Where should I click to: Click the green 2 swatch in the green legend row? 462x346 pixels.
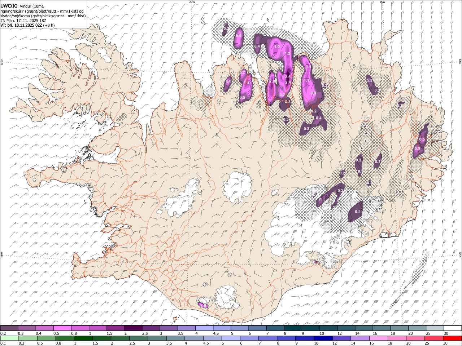[x=120, y=338]
